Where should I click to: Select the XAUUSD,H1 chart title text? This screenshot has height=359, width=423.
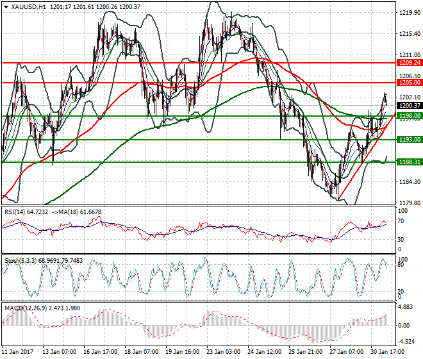tap(28, 7)
